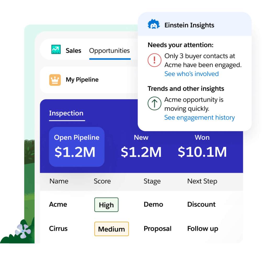Click the green upward arrow trend icon
The width and height of the screenshot is (268, 268).
(154, 103)
